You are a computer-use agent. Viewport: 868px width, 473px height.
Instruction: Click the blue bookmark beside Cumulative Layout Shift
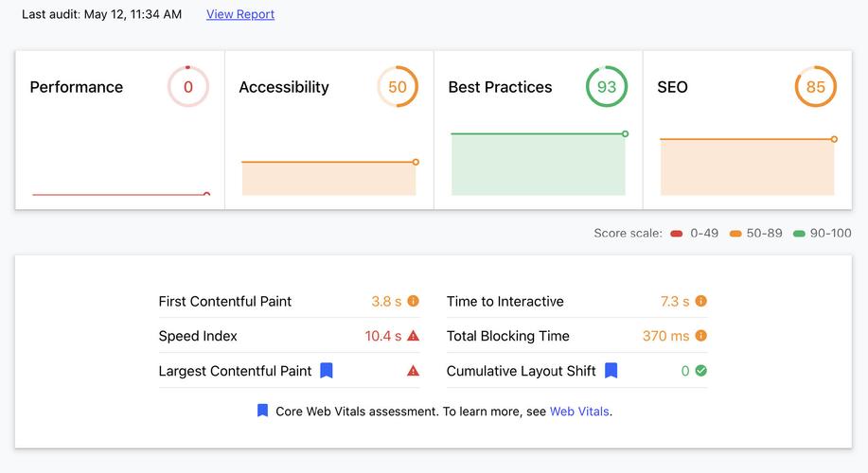(x=611, y=371)
